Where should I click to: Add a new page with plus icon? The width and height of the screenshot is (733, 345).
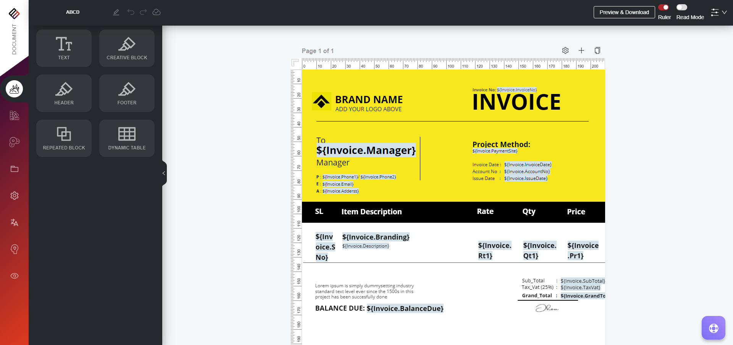point(581,50)
